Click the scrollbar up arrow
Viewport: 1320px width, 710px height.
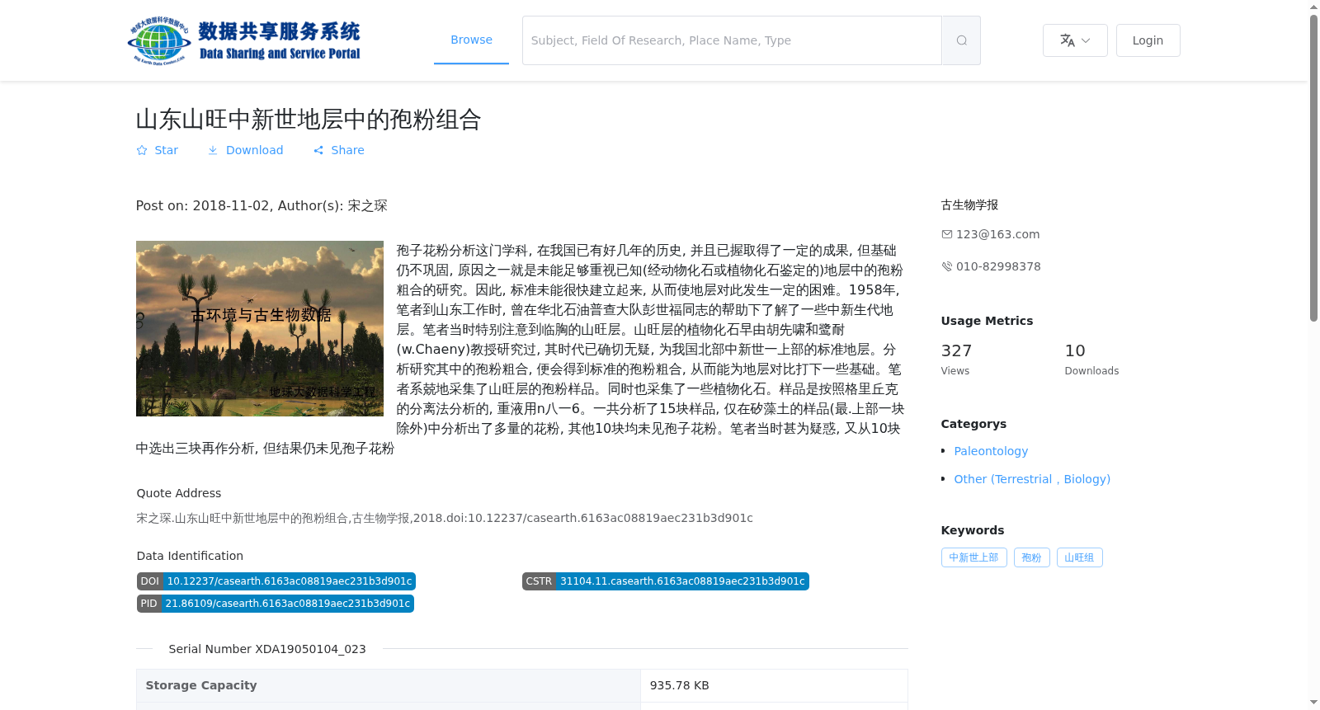pos(1313,7)
